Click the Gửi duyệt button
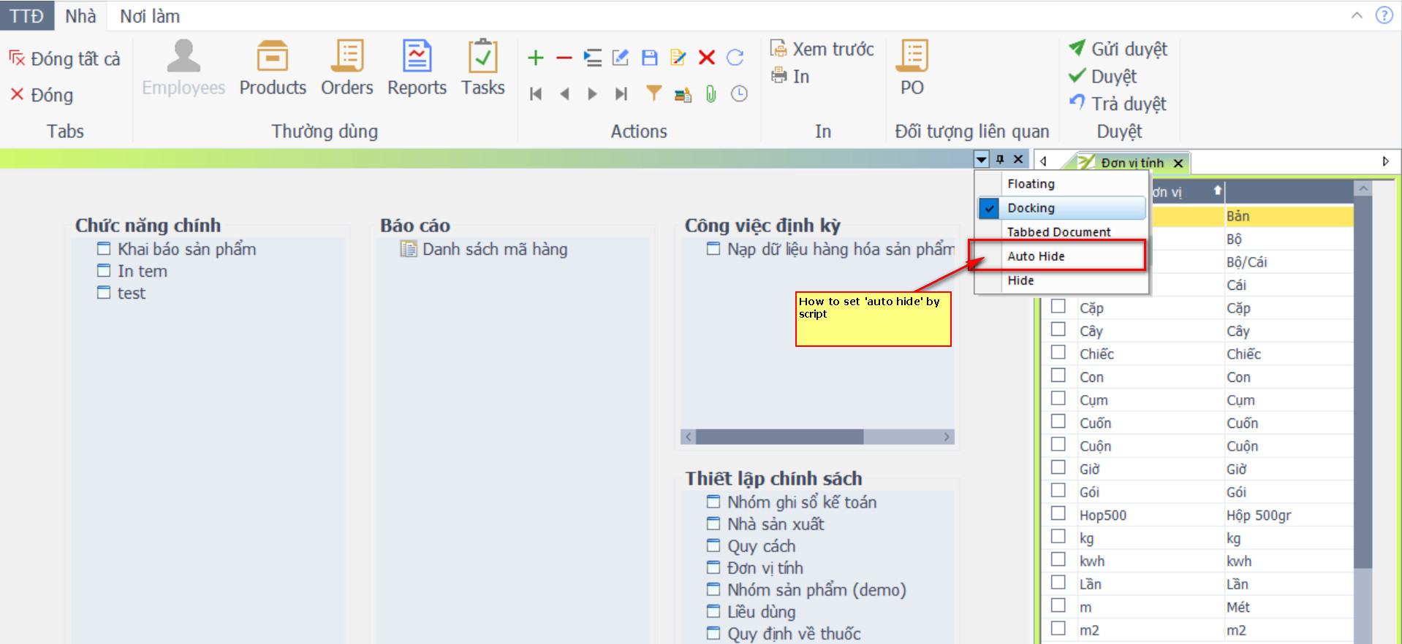 (x=1119, y=49)
